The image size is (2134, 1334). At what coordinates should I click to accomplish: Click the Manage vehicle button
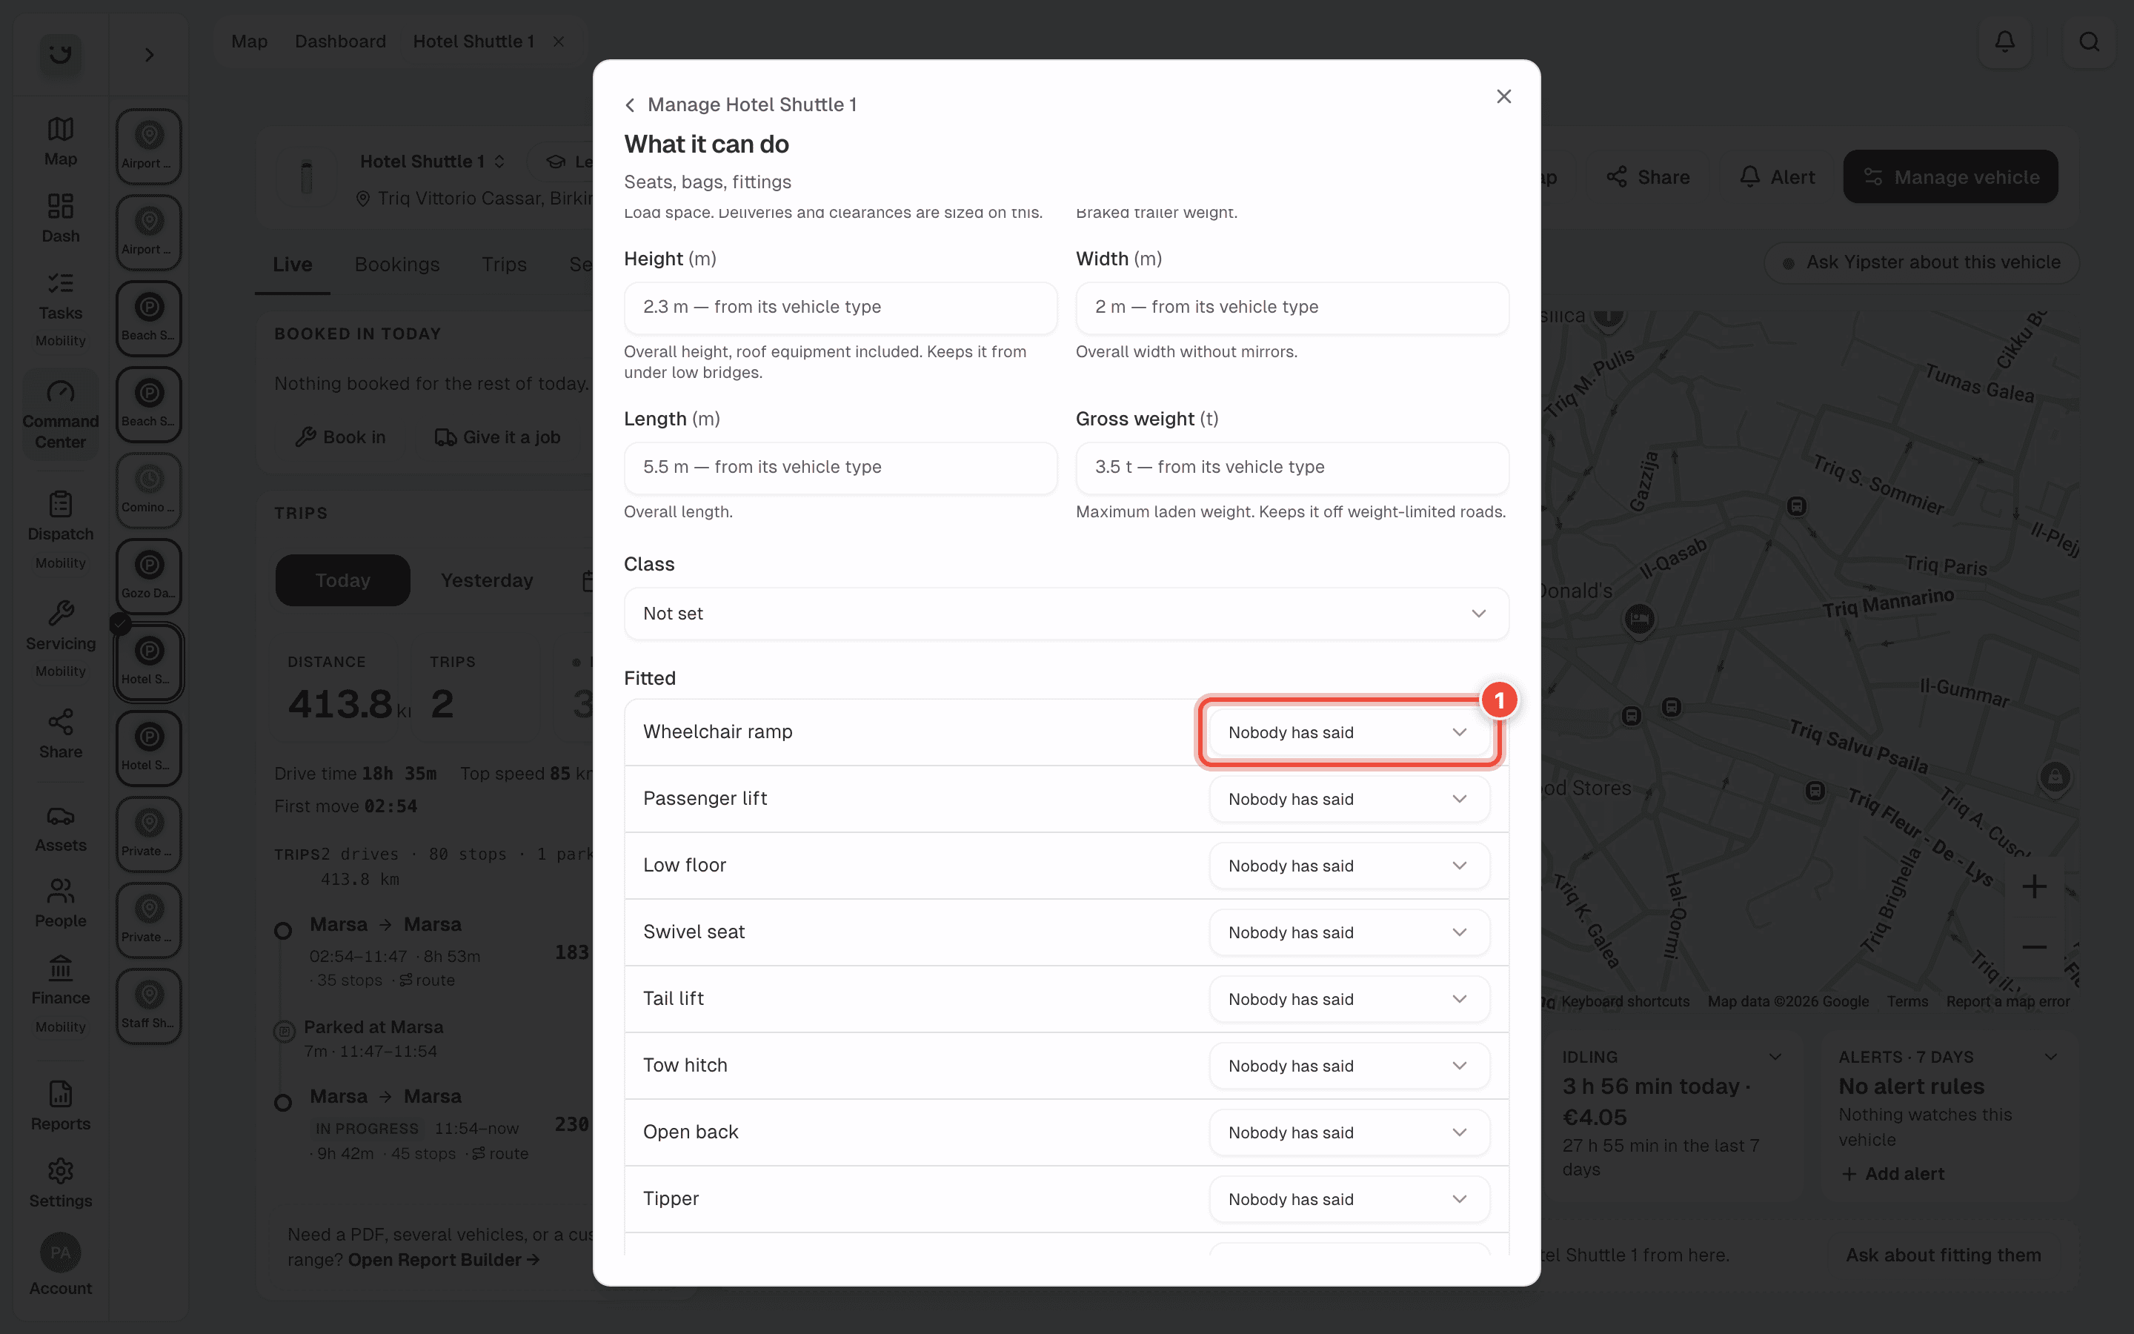pyautogui.click(x=1950, y=177)
